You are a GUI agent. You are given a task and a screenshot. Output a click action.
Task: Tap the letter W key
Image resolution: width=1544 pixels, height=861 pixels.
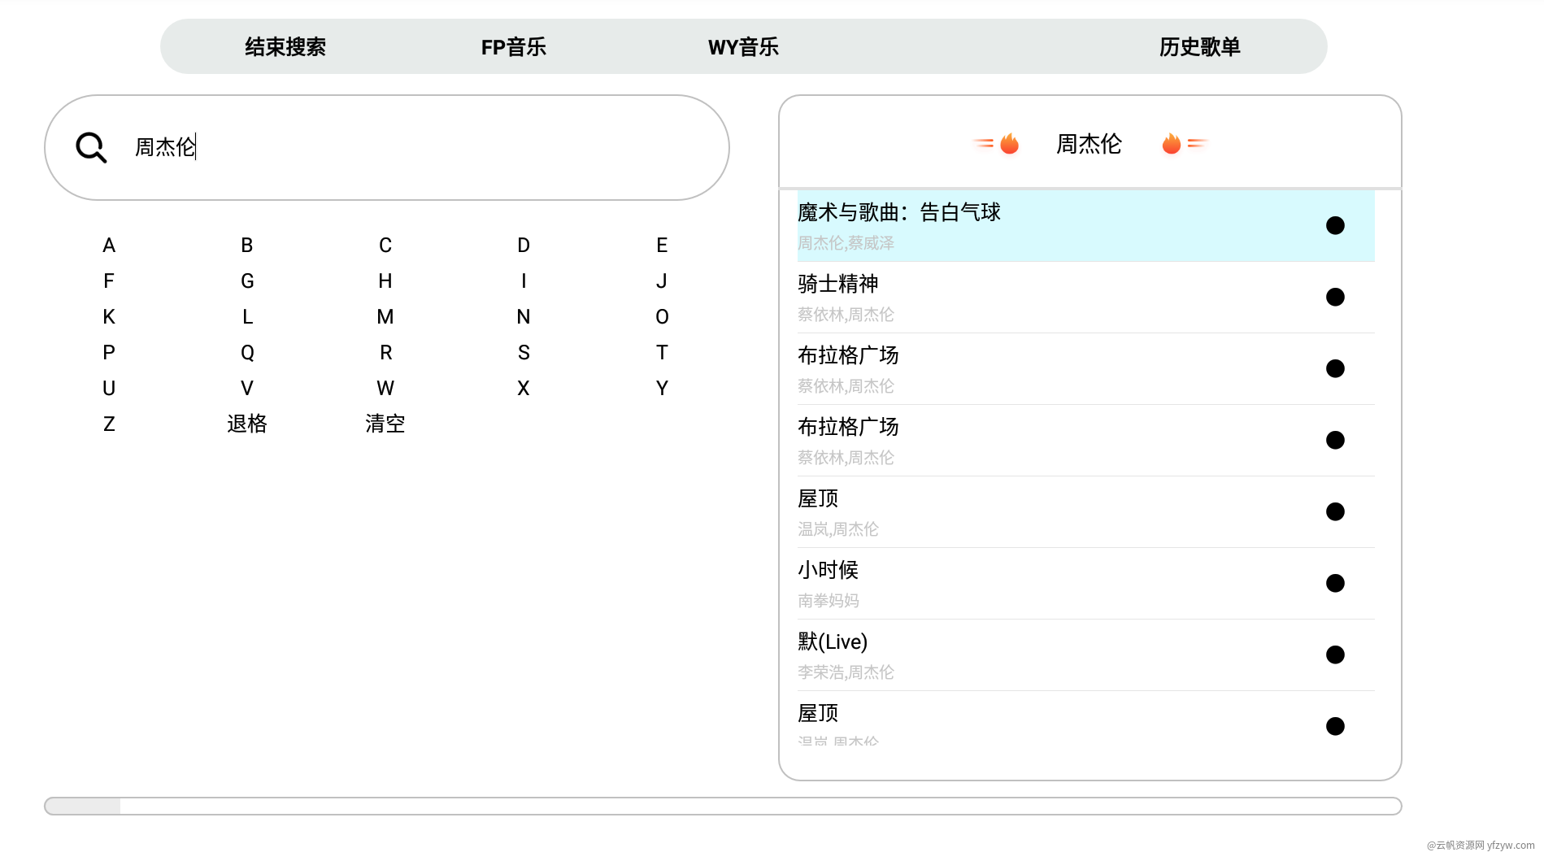click(385, 389)
